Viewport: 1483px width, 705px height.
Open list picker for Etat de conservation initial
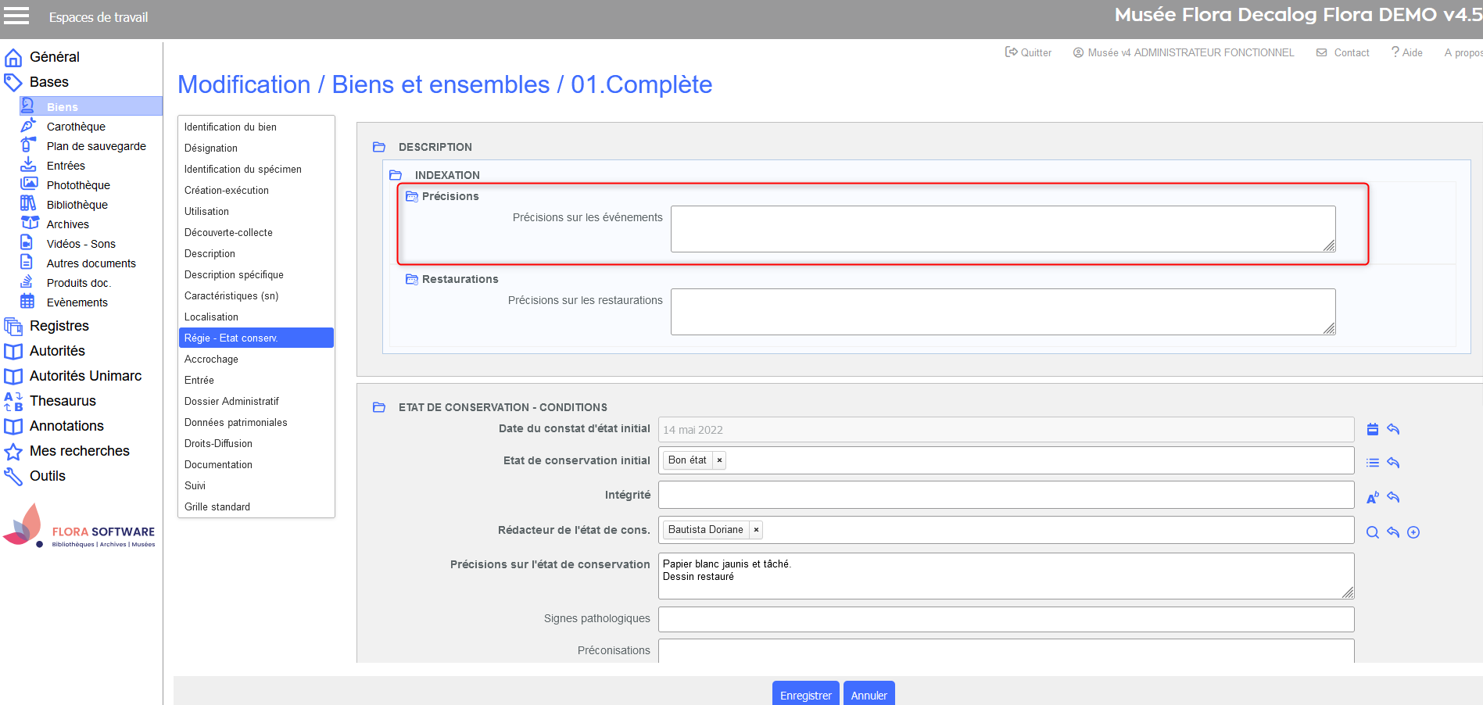pyautogui.click(x=1372, y=463)
